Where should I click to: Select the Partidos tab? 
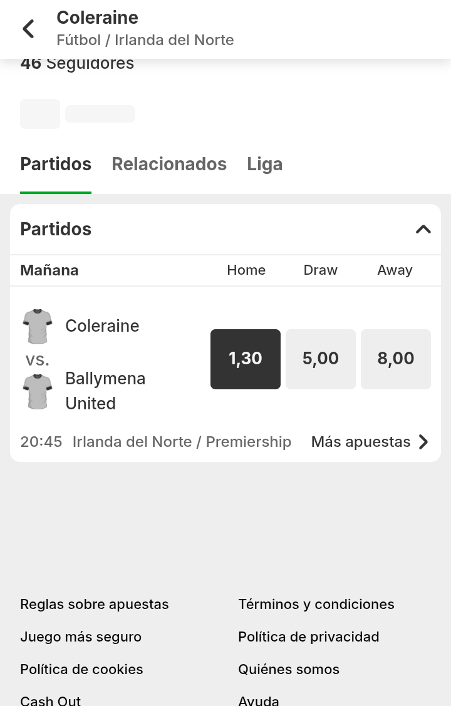[56, 164]
